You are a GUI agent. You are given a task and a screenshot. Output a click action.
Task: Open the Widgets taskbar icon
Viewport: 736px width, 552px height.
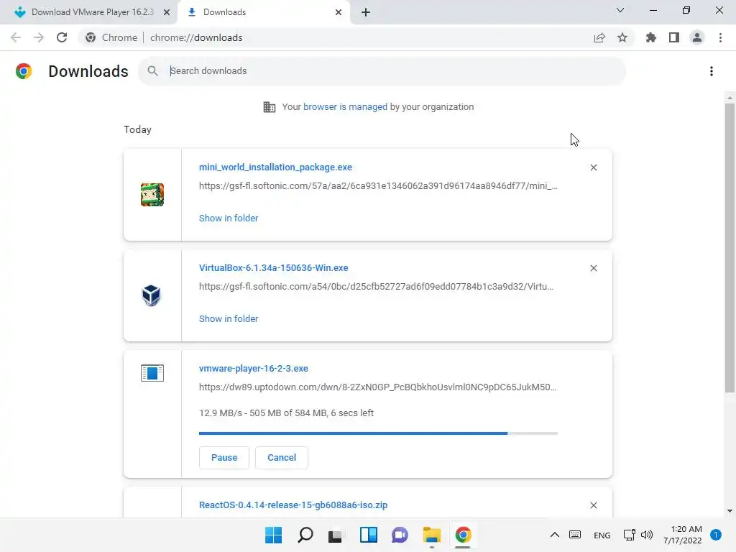369,535
